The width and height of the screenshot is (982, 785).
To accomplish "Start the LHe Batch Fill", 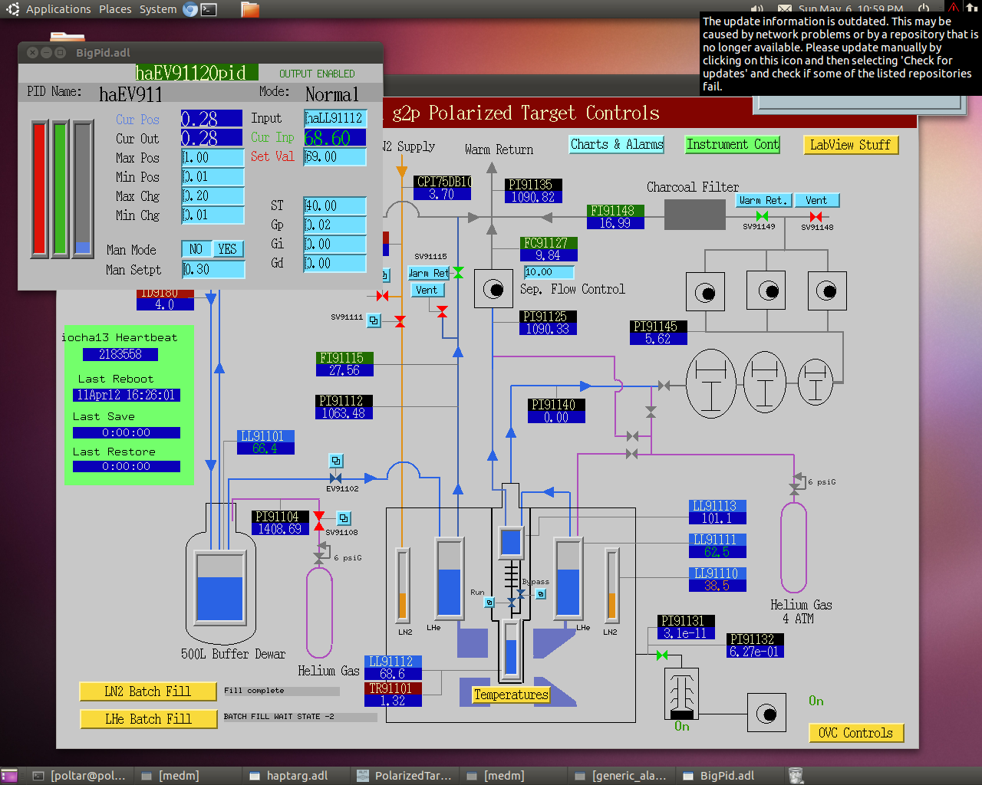I will pyautogui.click(x=148, y=719).
